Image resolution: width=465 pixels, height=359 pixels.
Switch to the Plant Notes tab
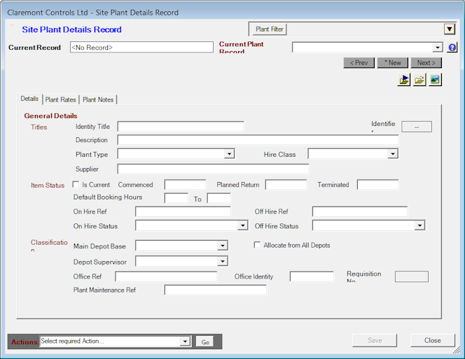[98, 99]
